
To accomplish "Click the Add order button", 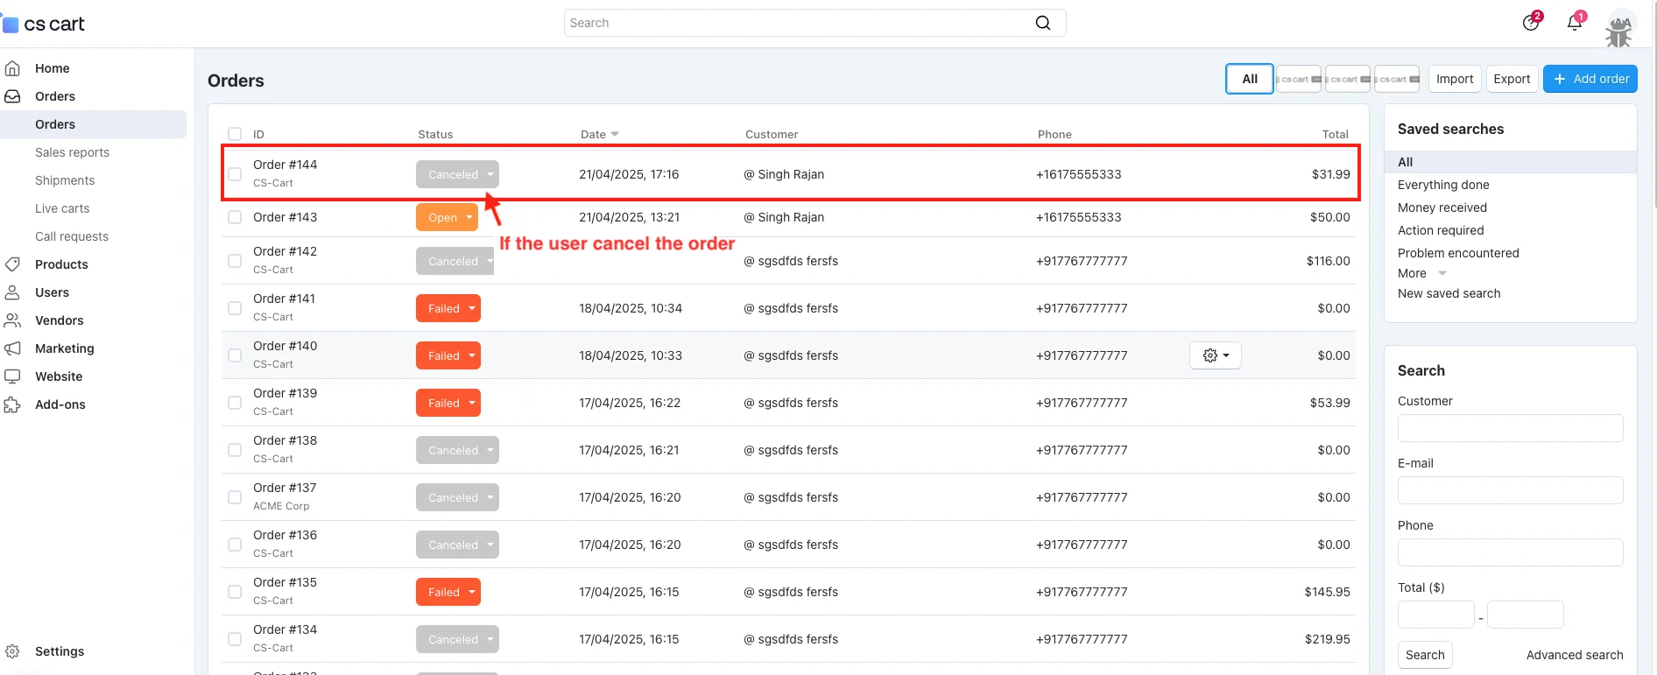I will 1590,79.
